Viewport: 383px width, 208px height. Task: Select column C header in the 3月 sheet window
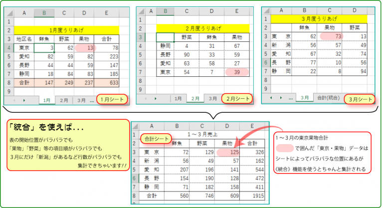pos(330,10)
